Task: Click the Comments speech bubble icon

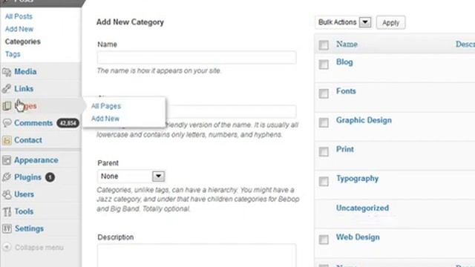Action: (x=7, y=123)
